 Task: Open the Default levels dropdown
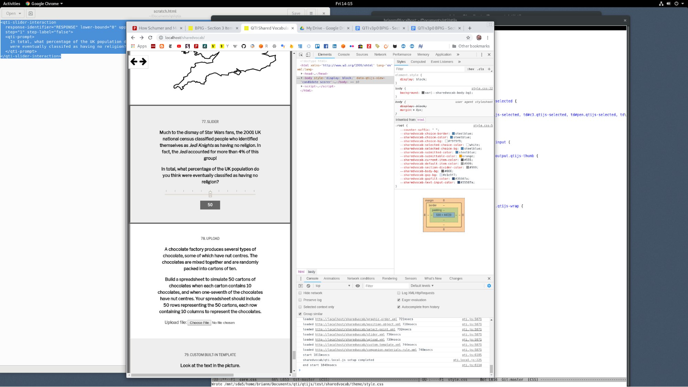click(x=422, y=286)
